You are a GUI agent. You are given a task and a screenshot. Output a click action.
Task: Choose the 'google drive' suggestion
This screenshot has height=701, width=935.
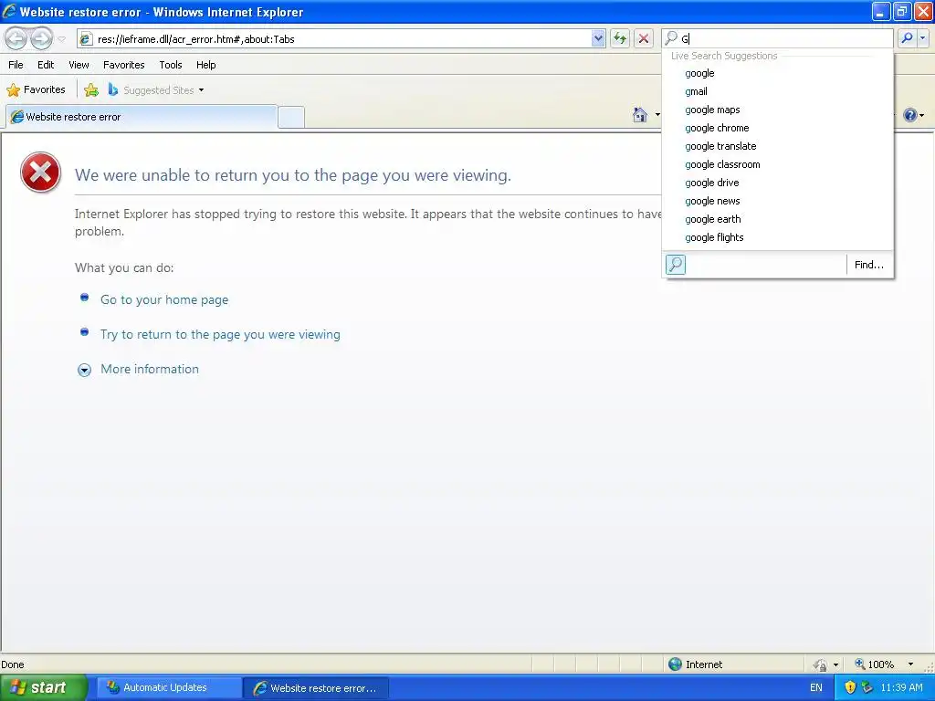coord(778,183)
